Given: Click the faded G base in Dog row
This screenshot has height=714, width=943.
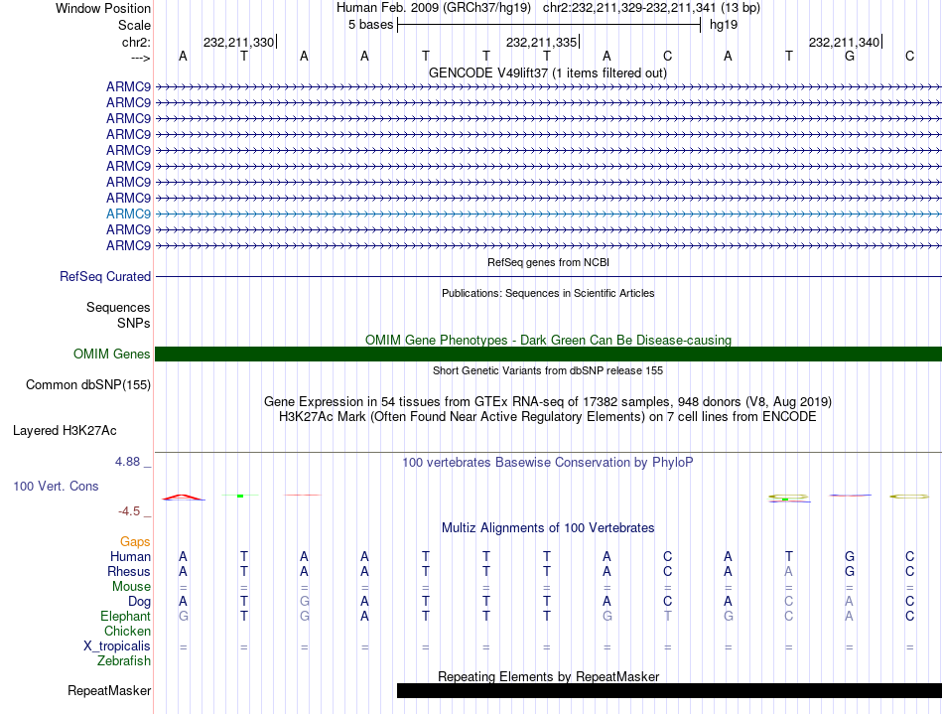Looking at the screenshot, I should pyautogui.click(x=305, y=601).
